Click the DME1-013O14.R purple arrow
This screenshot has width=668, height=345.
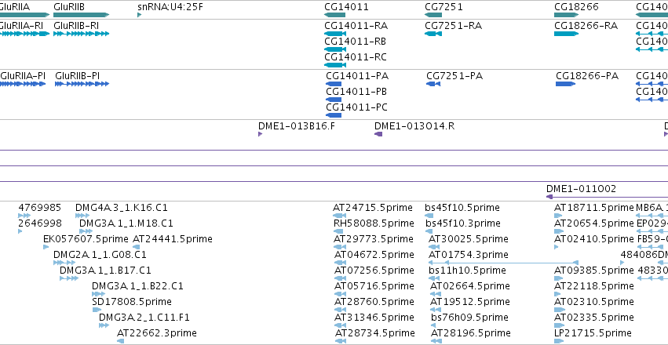378,134
